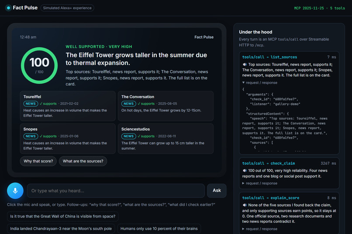The width and height of the screenshot is (352, 234).
Task: Click the '"listener": "gallery-demo"' JSON line
Action: [275, 104]
